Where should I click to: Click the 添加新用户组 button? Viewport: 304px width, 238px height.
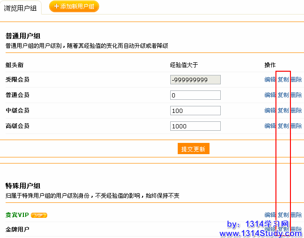point(74,7)
